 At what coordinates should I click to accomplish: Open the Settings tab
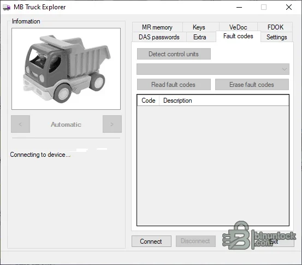click(277, 37)
